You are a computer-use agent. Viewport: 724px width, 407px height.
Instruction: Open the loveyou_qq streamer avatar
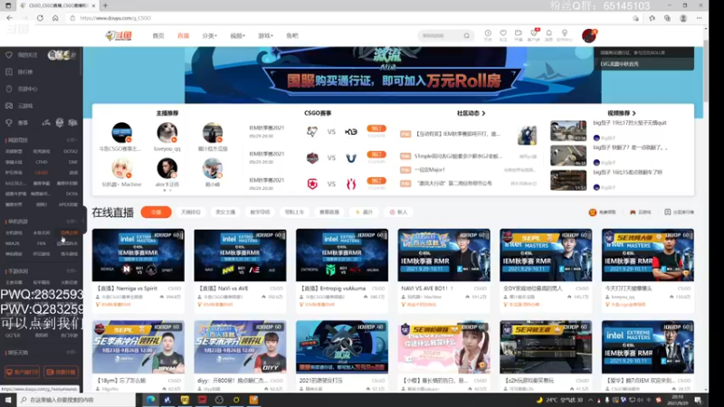(x=167, y=133)
